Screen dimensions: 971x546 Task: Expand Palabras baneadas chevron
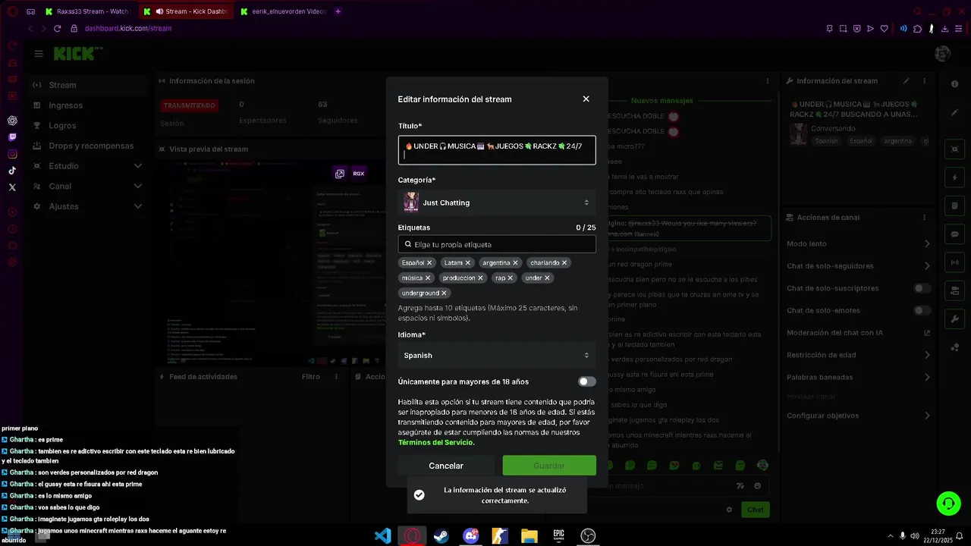tap(927, 377)
